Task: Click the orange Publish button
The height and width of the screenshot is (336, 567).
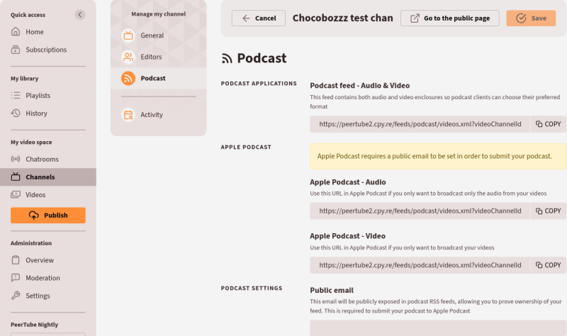Action: [48, 215]
